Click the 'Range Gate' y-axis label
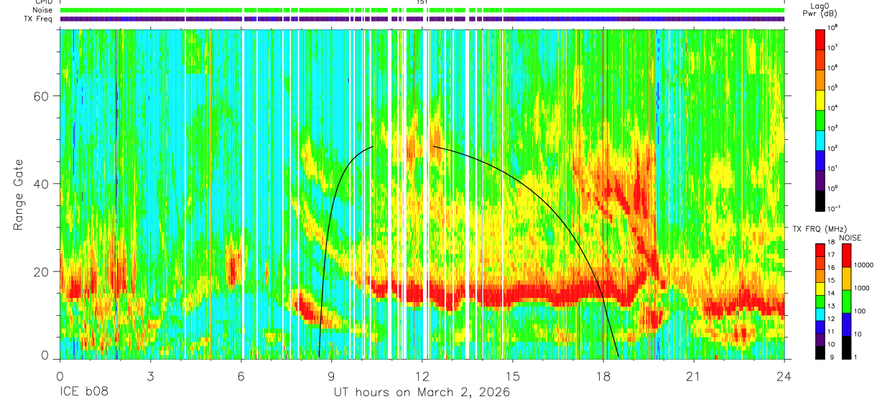 pyautogui.click(x=19, y=195)
